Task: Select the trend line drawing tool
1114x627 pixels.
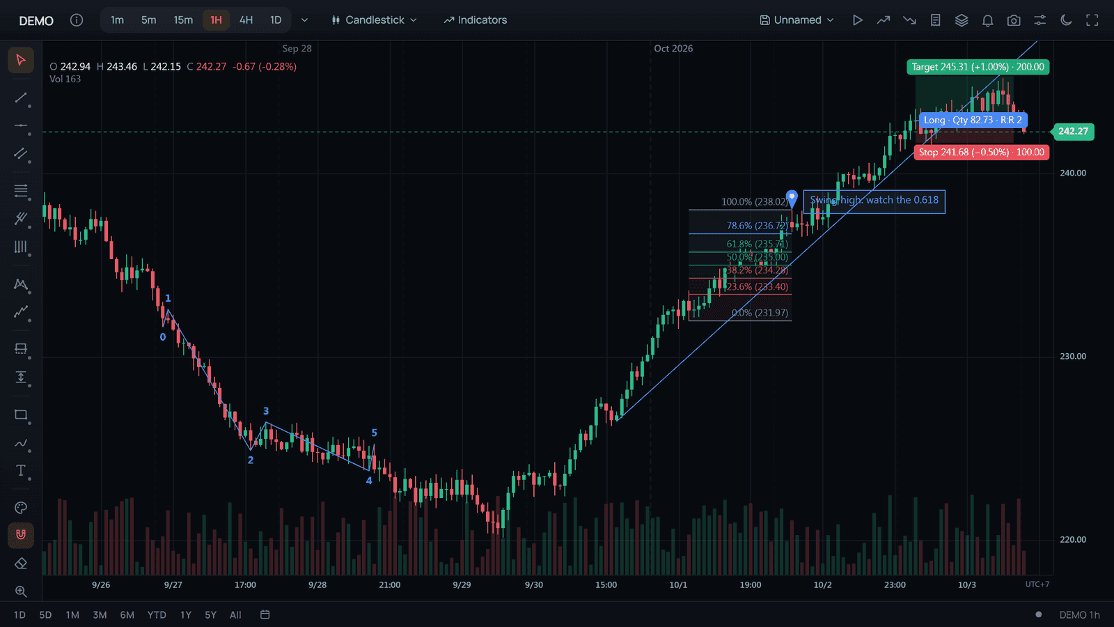Action: [x=21, y=98]
